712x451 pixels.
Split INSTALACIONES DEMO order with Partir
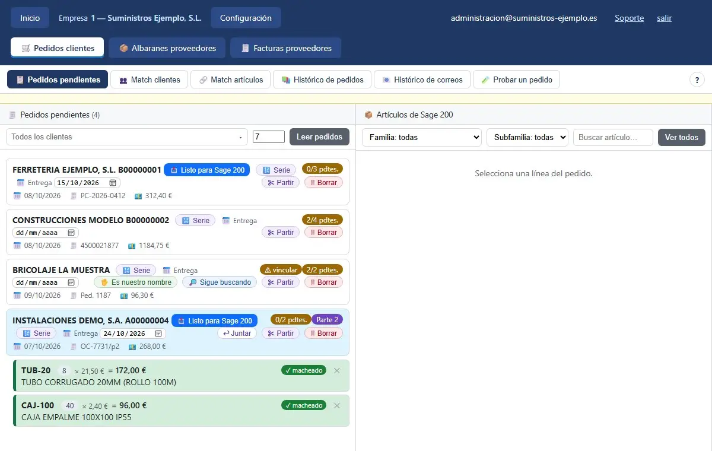click(x=281, y=333)
